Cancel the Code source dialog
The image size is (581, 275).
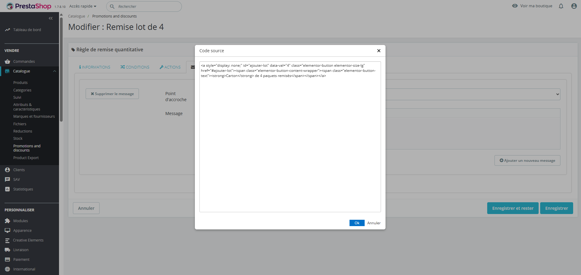pos(374,223)
